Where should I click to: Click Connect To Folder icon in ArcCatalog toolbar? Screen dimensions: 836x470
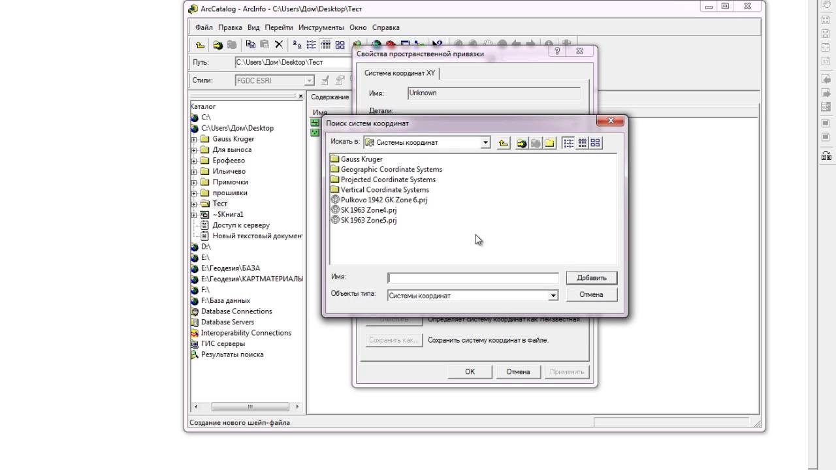pyautogui.click(x=217, y=45)
